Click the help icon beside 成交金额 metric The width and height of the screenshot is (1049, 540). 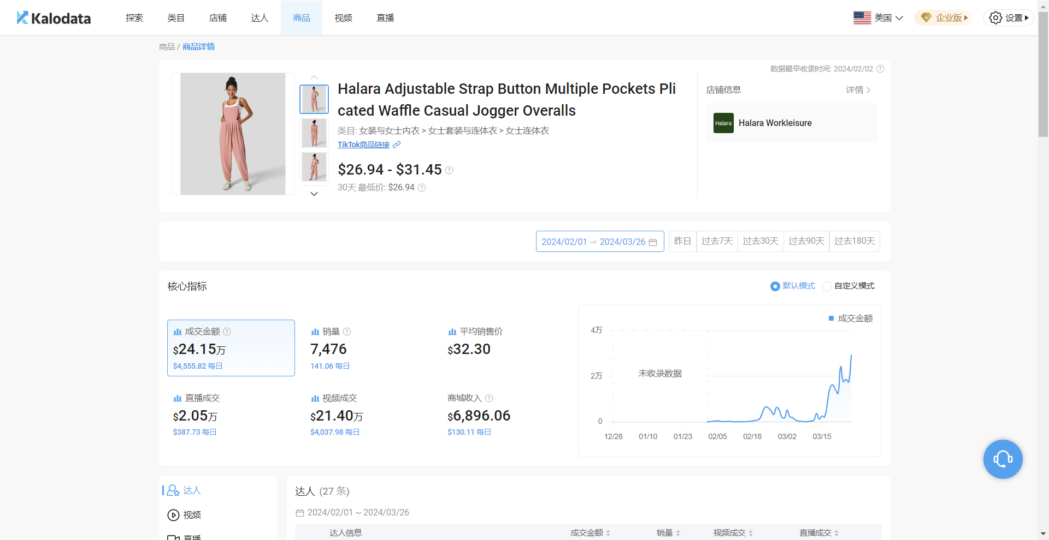[x=227, y=332]
